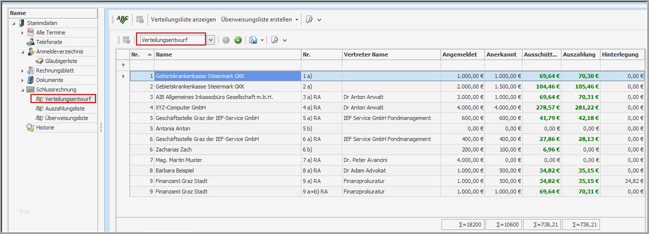
Task: Select Telefonate in the tree
Action: [x=49, y=42]
